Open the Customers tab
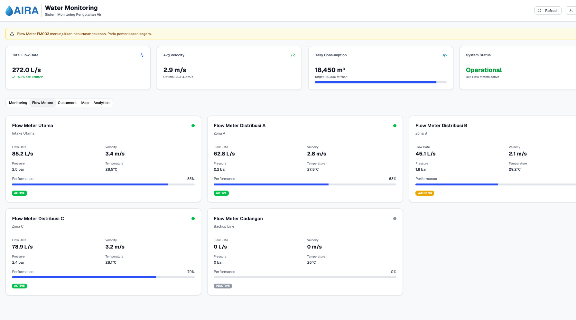The width and height of the screenshot is (576, 320). (67, 103)
